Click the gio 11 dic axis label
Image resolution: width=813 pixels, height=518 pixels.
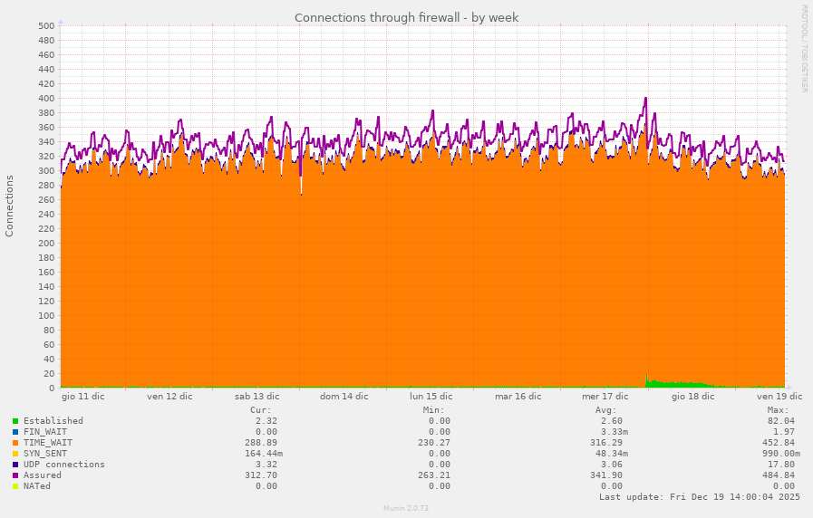coord(83,397)
